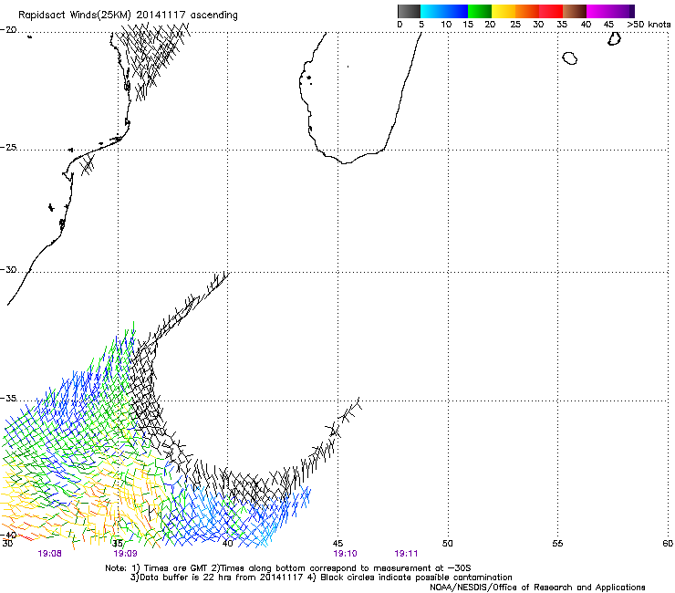Click the Rapidscat Winds title text
The width and height of the screenshot is (675, 593).
point(128,16)
